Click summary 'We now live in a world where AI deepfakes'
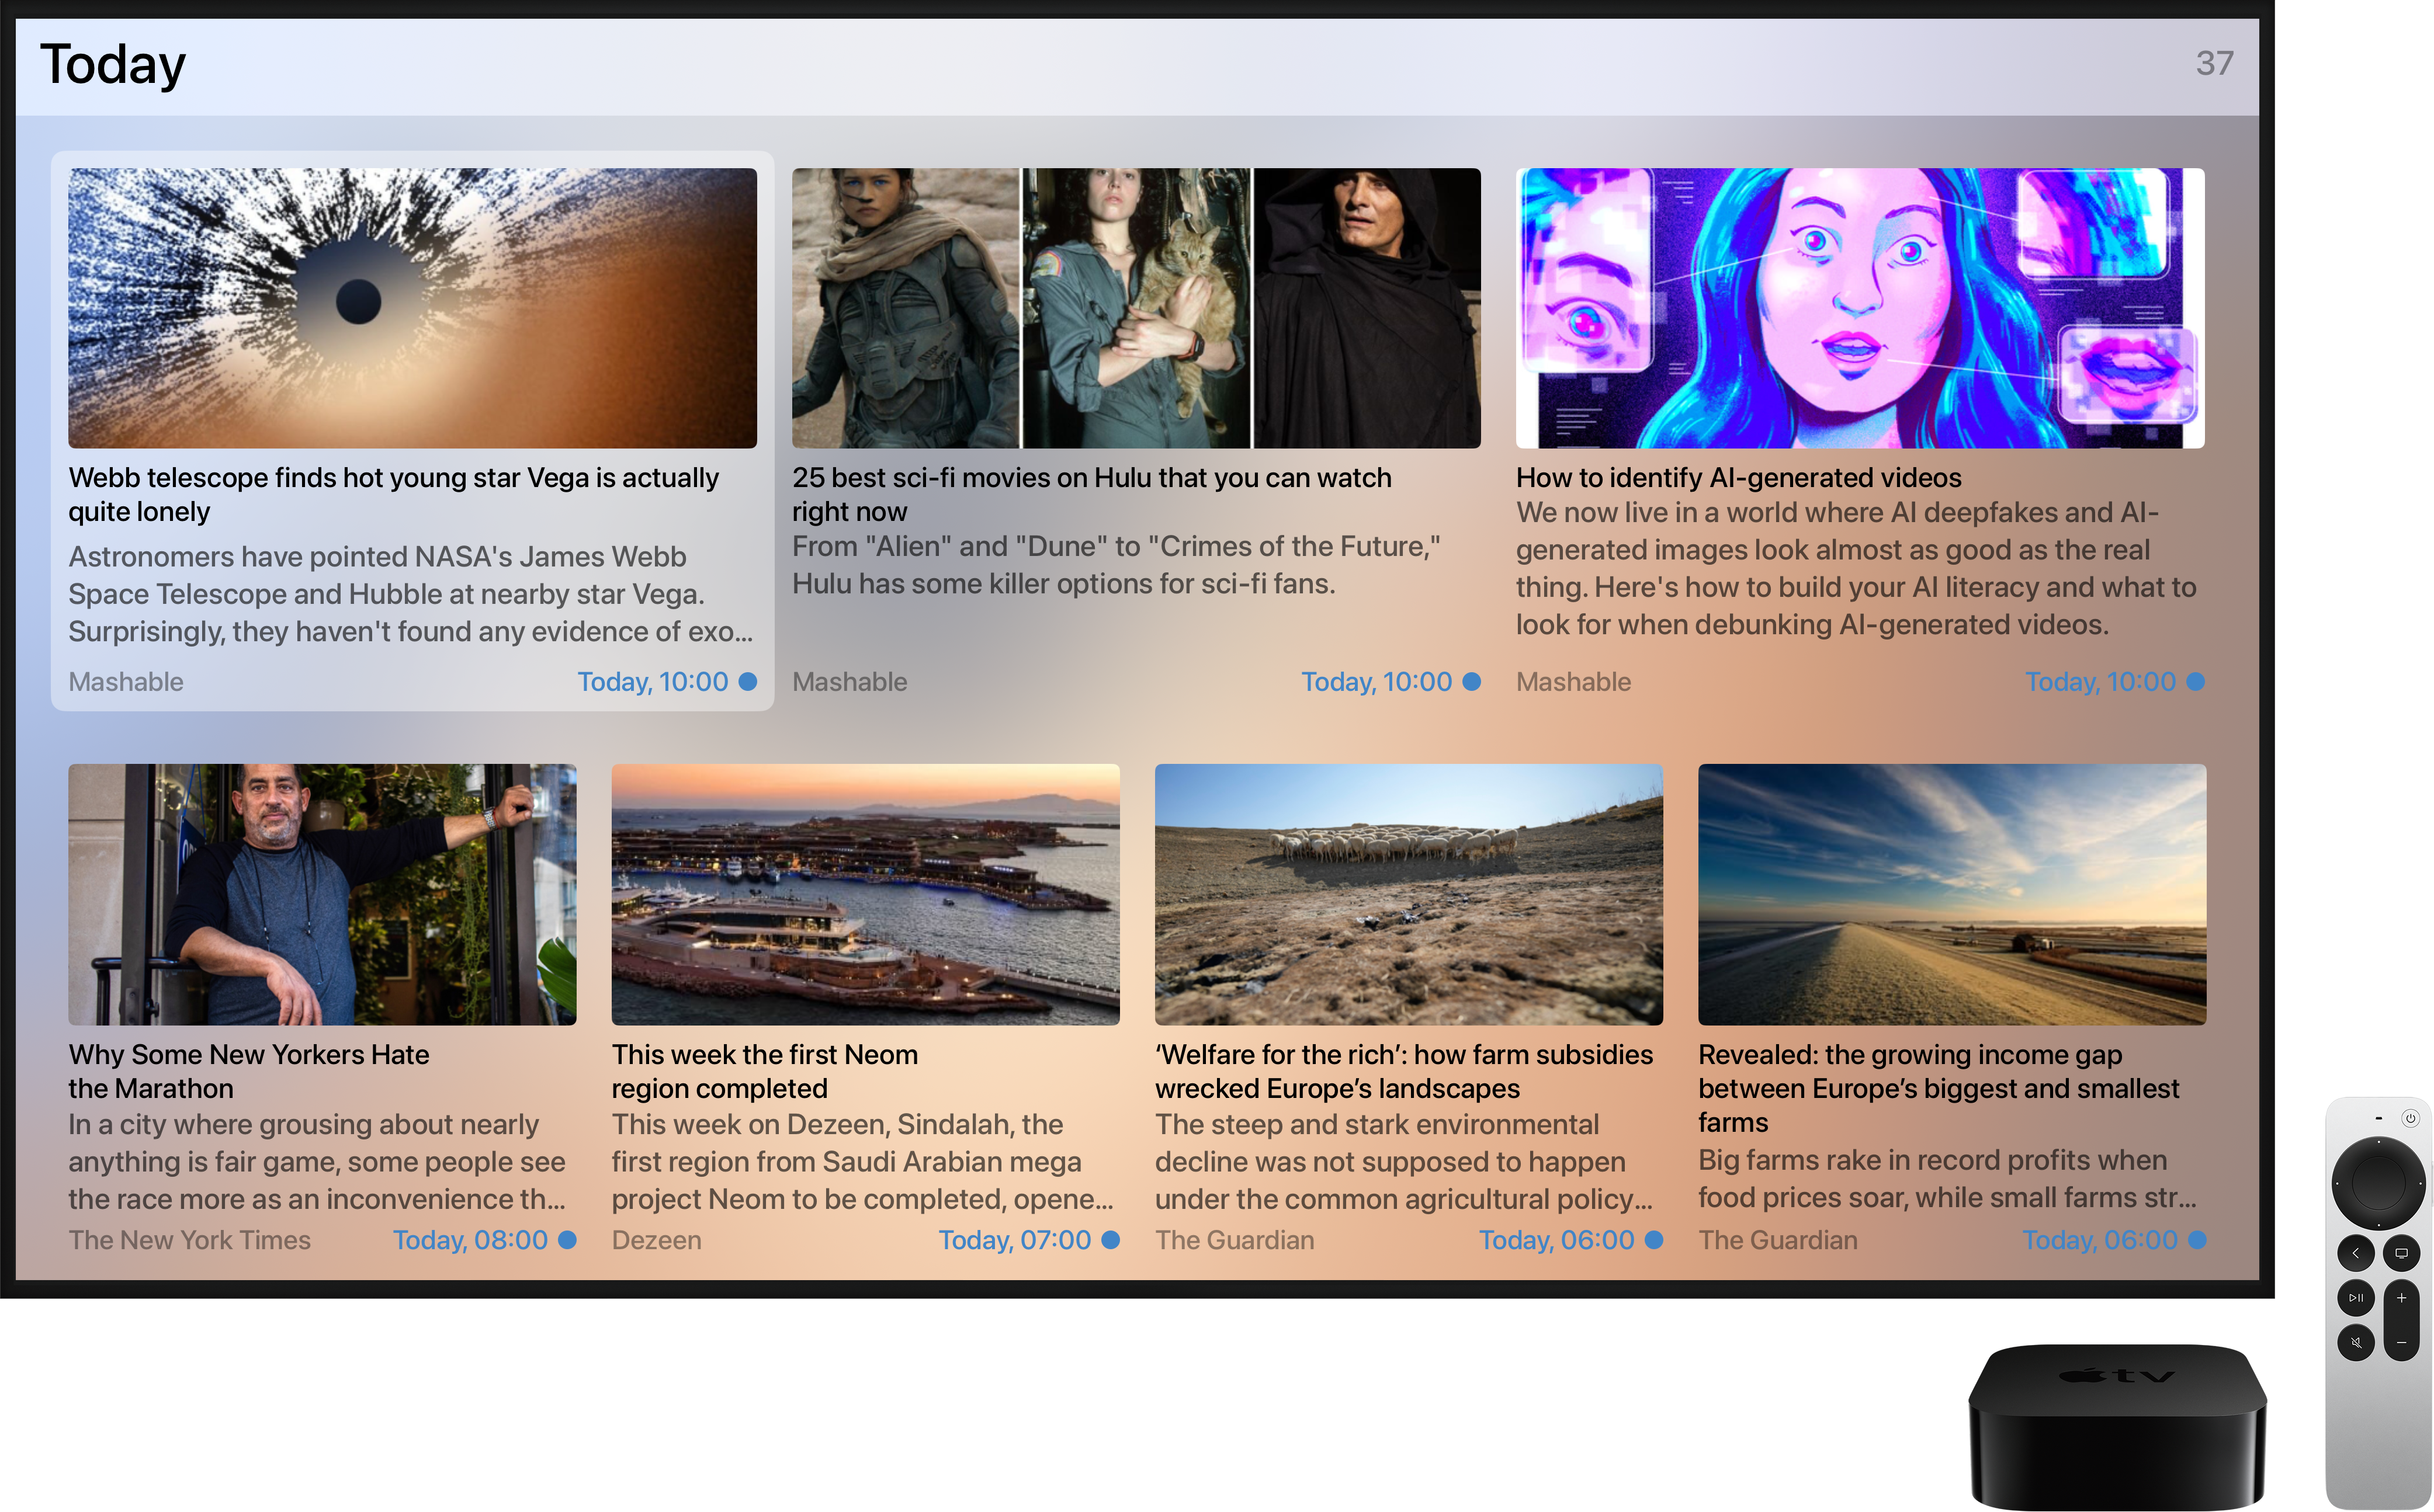The width and height of the screenshot is (2434, 1512). [1856, 568]
